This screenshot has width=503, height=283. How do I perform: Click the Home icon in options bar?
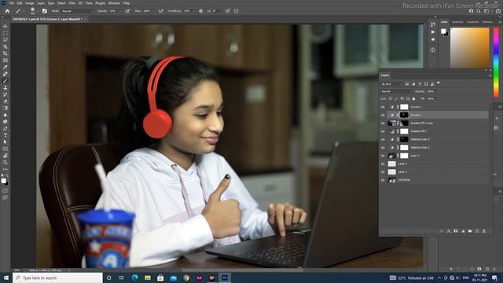pyautogui.click(x=7, y=11)
